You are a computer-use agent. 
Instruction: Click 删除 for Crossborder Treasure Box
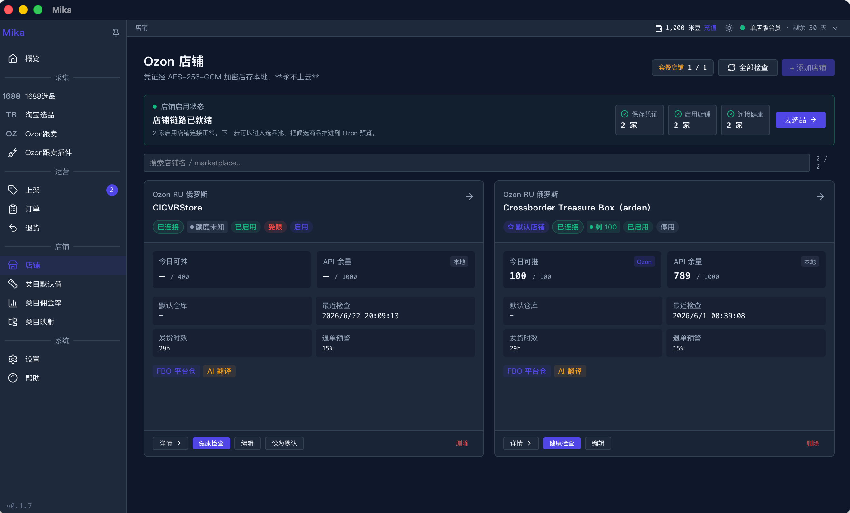click(x=813, y=443)
